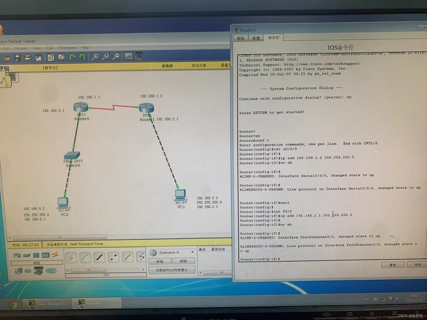Click the [根节点] root label
This screenshot has width=427, height=320.
coord(50,68)
